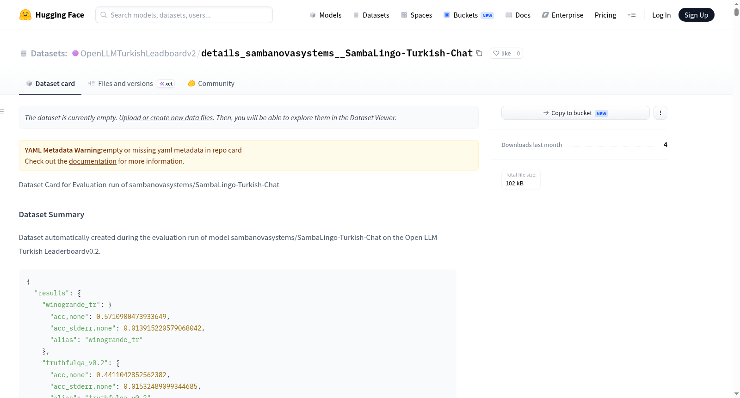Open the Models page

pyautogui.click(x=326, y=15)
